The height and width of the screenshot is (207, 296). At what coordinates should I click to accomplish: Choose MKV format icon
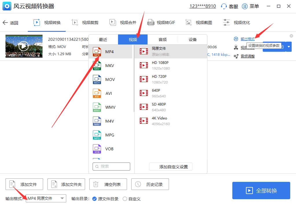(x=97, y=66)
